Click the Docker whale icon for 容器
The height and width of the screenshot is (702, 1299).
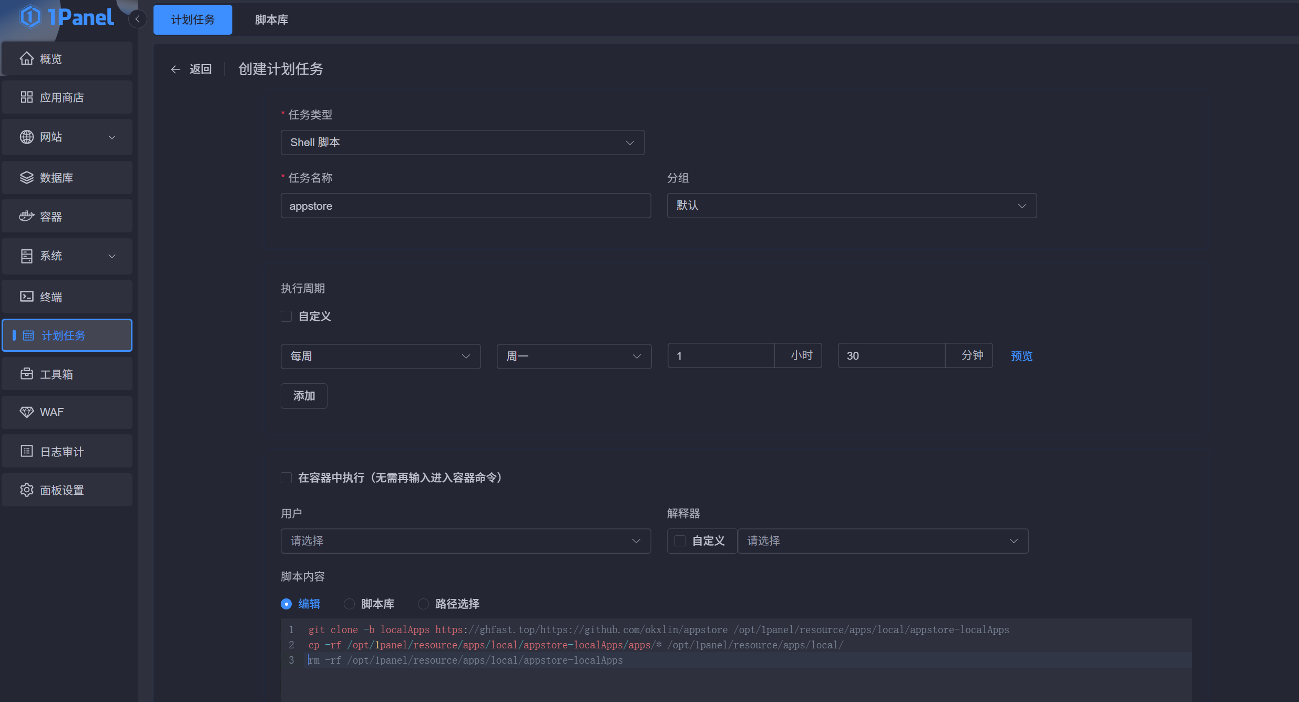click(26, 216)
